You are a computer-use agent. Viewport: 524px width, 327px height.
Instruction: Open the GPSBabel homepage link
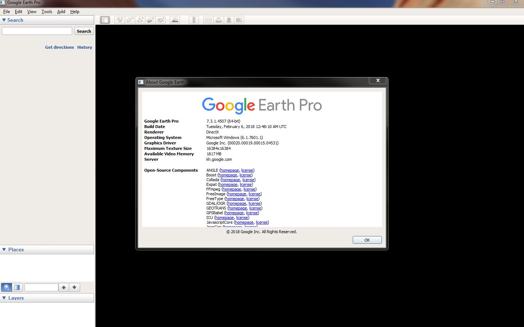[234, 213]
